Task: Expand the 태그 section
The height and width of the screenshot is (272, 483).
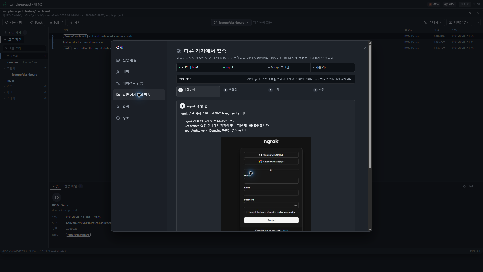Action: tap(24, 92)
